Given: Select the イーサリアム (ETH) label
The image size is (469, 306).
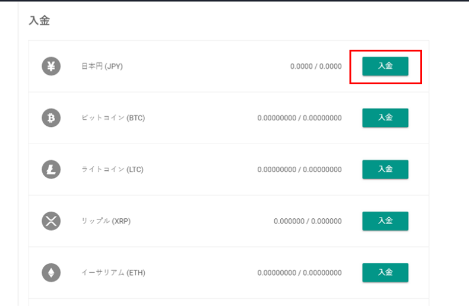Looking at the screenshot, I should (x=113, y=273).
